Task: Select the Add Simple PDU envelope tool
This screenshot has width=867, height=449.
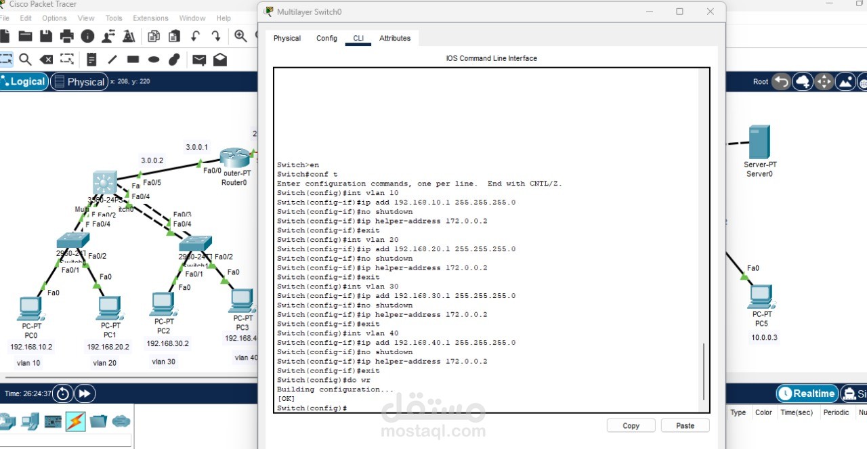Action: [198, 60]
